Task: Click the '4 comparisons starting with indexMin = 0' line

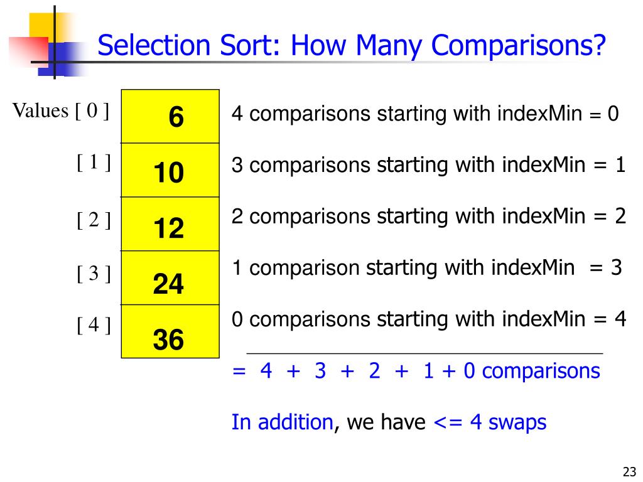Action: (x=425, y=114)
